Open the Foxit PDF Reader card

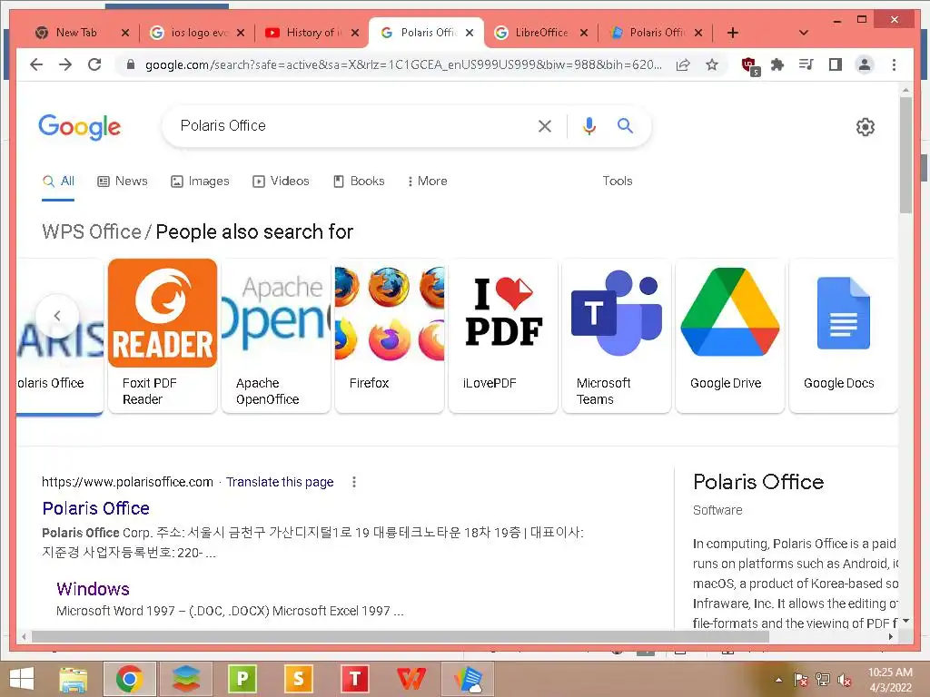click(x=163, y=336)
